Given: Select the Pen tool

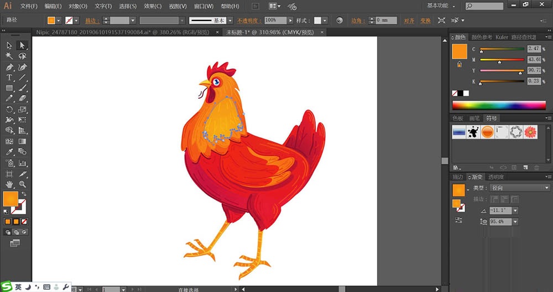Looking at the screenshot, I should [x=9, y=67].
